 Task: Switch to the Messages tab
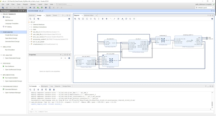[44, 86]
